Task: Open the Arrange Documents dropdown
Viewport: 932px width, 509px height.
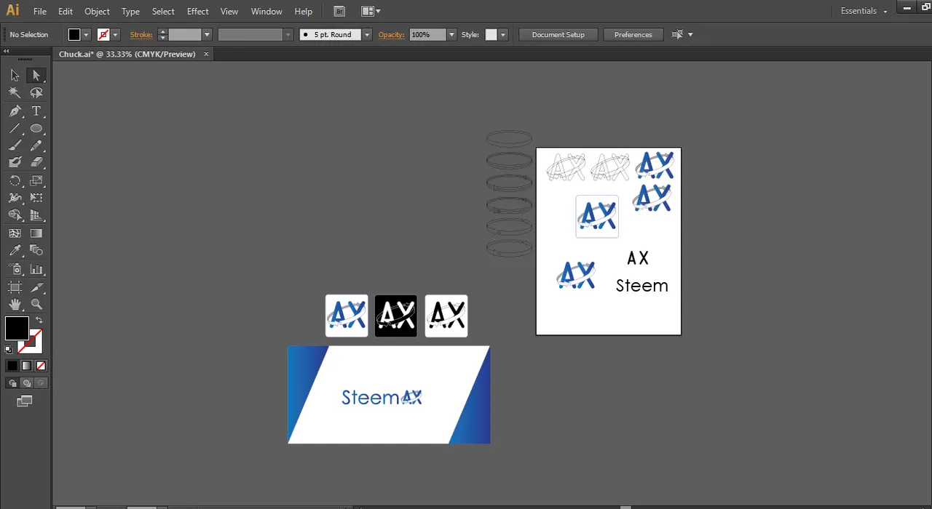Action: tap(371, 11)
